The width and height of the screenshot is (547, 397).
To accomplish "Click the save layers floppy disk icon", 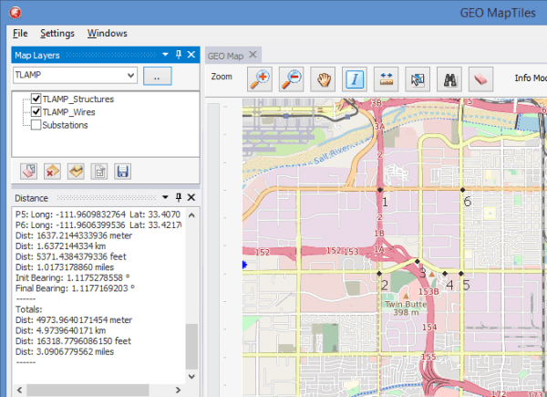I will (122, 171).
